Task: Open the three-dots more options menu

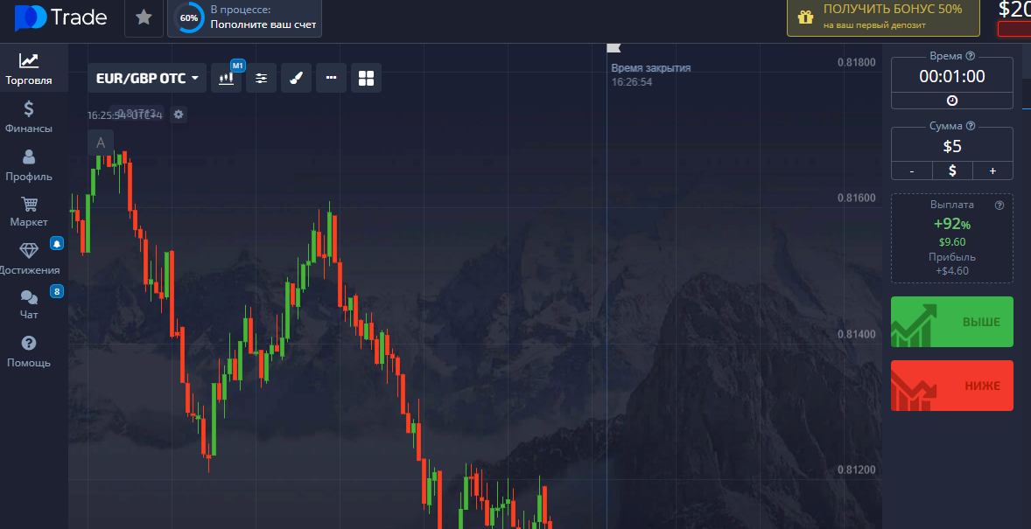Action: [x=331, y=78]
